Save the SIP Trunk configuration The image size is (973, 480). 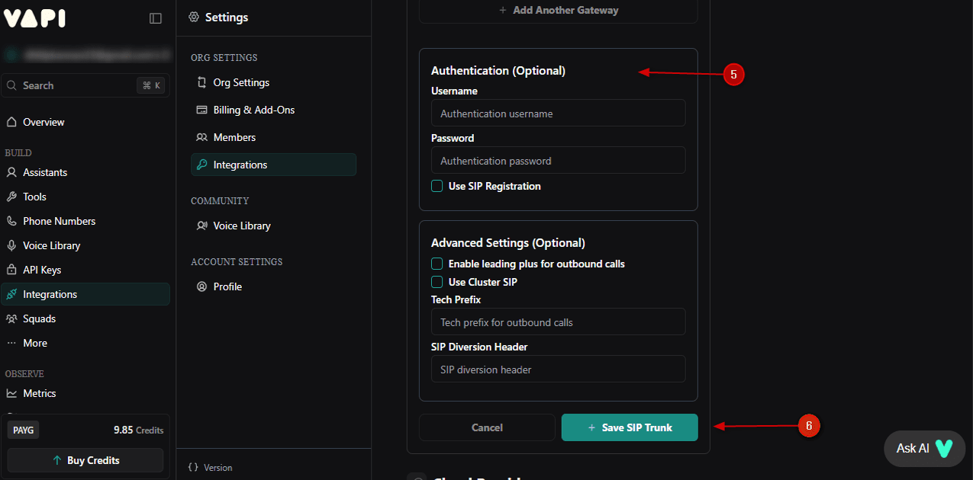(629, 427)
